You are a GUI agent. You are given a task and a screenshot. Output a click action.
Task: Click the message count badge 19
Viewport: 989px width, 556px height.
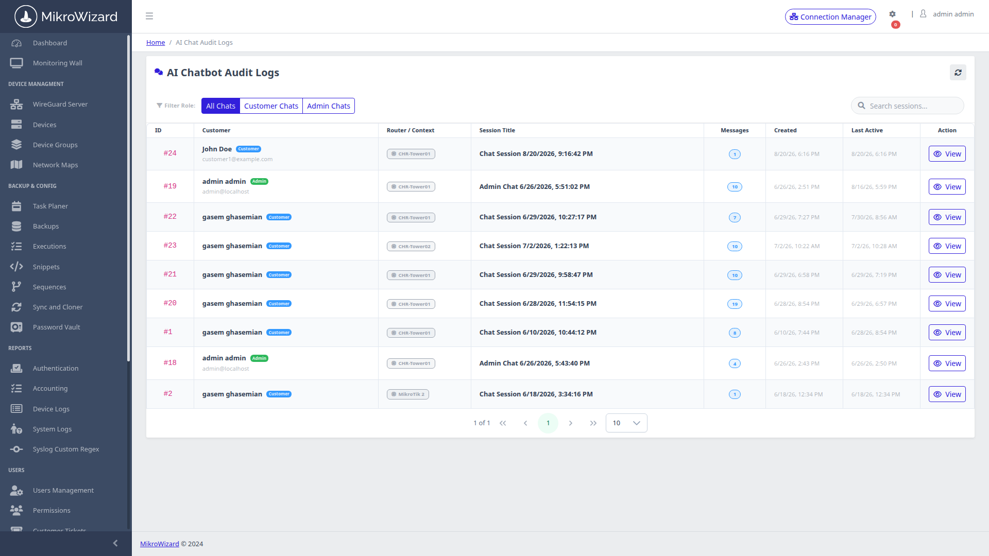coord(735,304)
